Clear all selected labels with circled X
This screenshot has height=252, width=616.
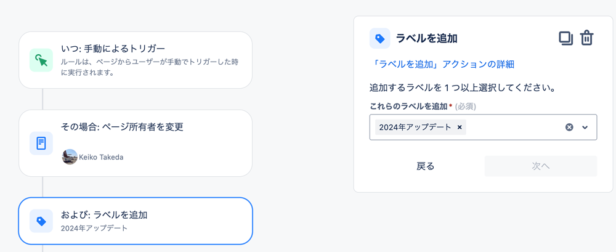point(569,127)
